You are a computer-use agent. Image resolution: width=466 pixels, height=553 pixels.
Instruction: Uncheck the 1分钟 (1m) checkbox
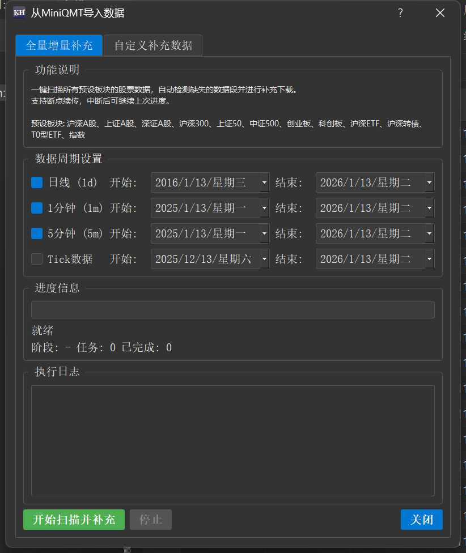[x=37, y=208]
